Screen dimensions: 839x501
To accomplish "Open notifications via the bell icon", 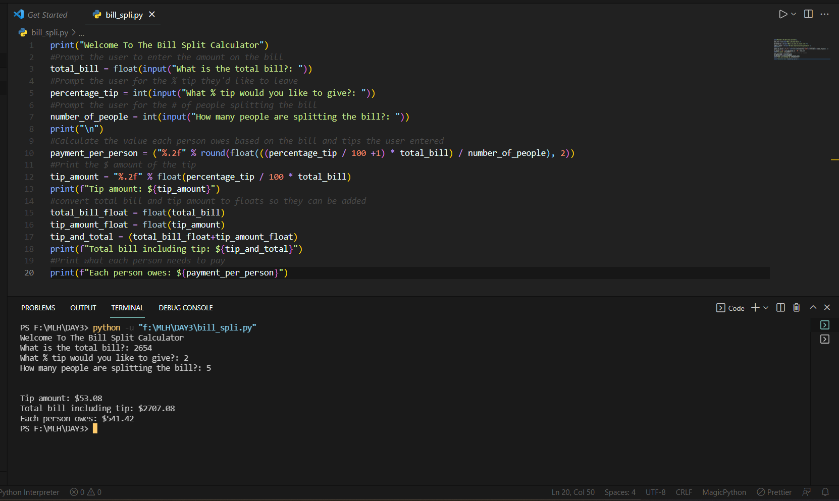I will pyautogui.click(x=825, y=492).
